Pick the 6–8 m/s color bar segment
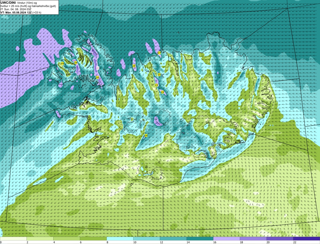 [x=93, y=239]
